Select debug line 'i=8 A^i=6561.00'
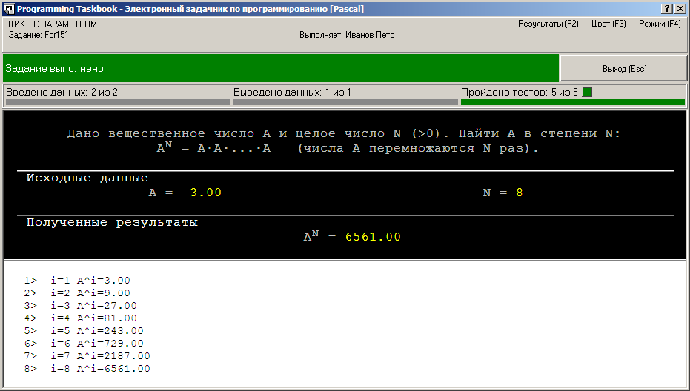The image size is (690, 391). [x=100, y=369]
